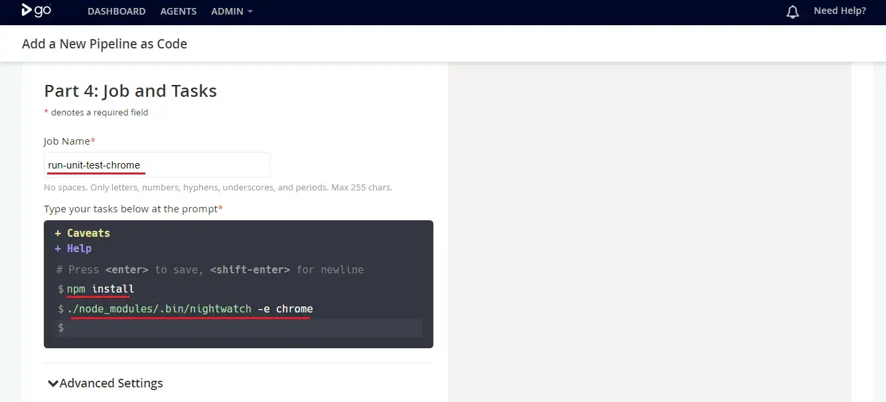Click the empty preview pane on the right
This screenshot has width=886, height=402.
coord(648,232)
